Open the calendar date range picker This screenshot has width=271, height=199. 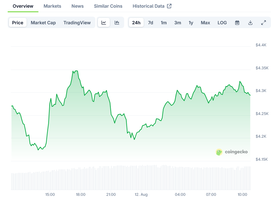point(237,23)
